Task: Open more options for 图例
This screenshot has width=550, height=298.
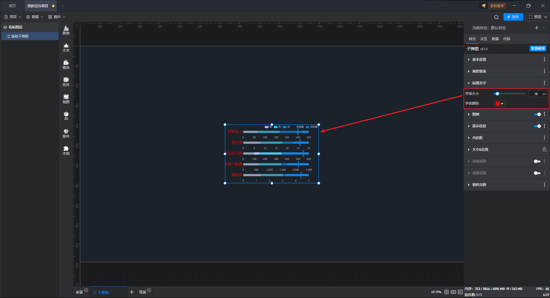Action: 545,114
